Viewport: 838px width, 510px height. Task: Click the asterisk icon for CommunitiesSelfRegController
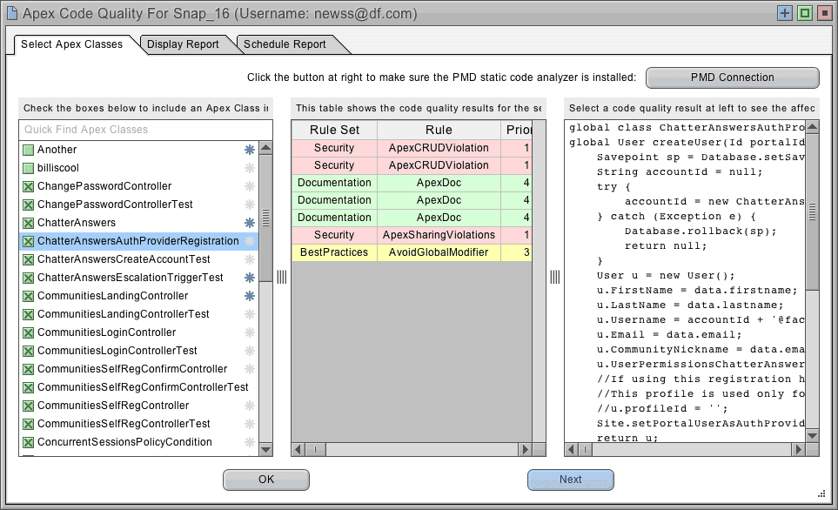click(250, 406)
